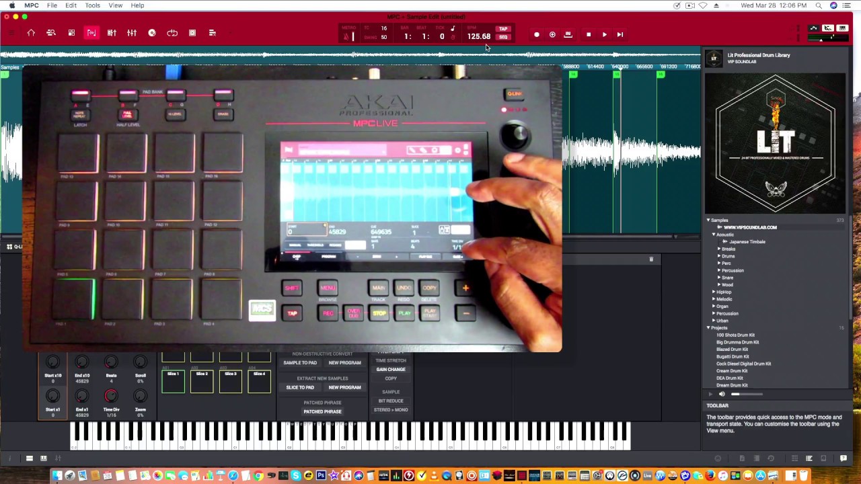Viewport: 861px width, 484px height.
Task: Expand the Breaks folder
Action: click(718, 249)
